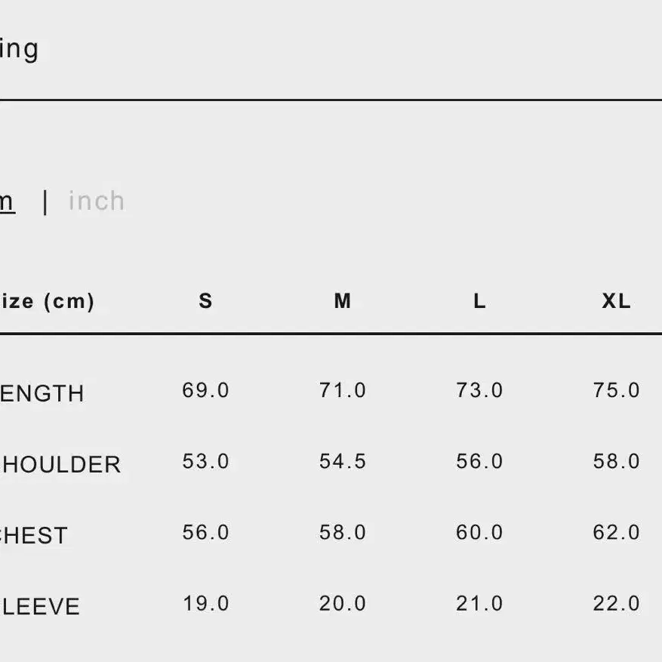Switch units to inch
This screenshot has height=662, width=662.
[97, 201]
